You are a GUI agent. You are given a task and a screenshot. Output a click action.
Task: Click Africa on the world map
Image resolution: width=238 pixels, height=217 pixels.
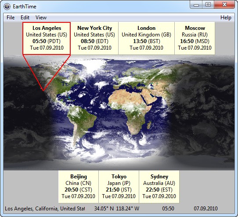click(131, 109)
